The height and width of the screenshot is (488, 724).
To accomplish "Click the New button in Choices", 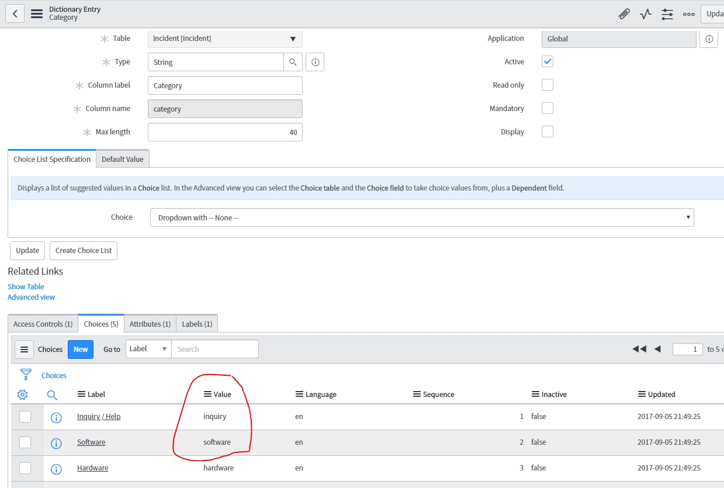I will tap(81, 349).
